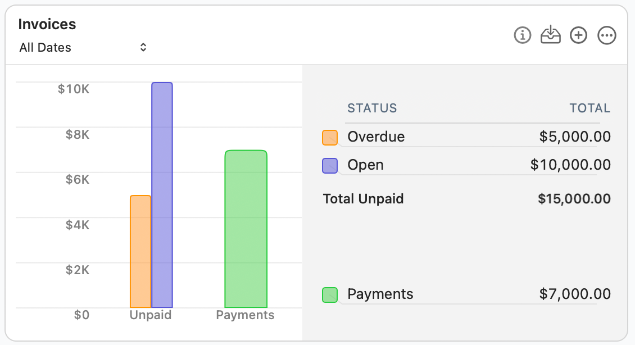Image resolution: width=635 pixels, height=345 pixels.
Task: Click the purple Open invoices bar
Action: click(161, 194)
